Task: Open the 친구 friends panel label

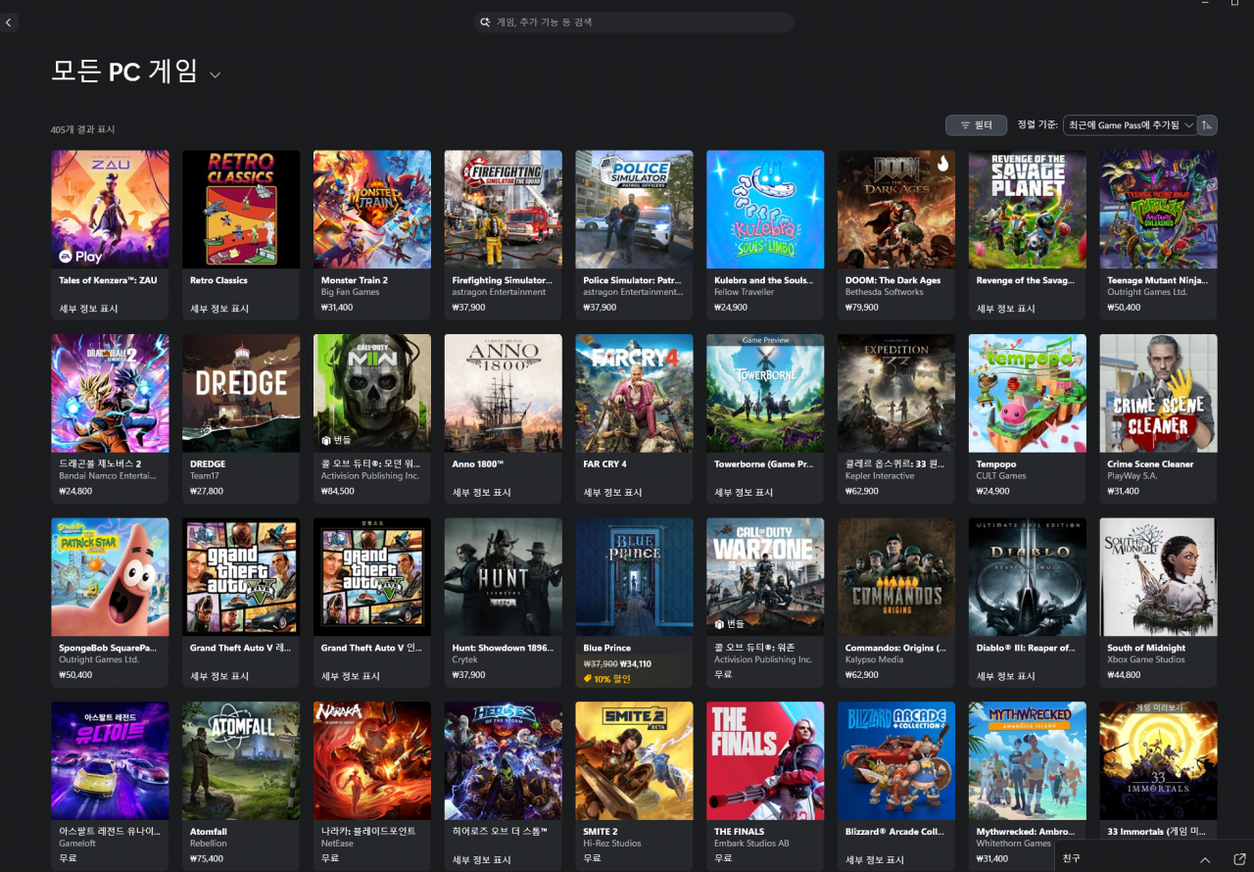Action: click(x=1072, y=858)
